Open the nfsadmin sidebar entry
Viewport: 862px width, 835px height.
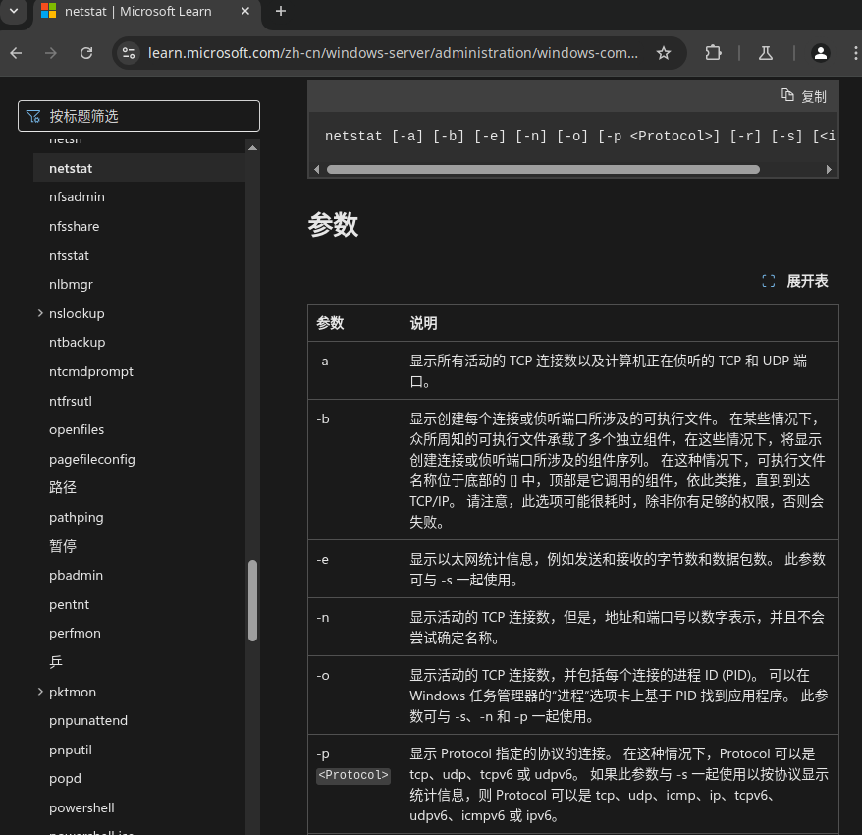point(77,197)
